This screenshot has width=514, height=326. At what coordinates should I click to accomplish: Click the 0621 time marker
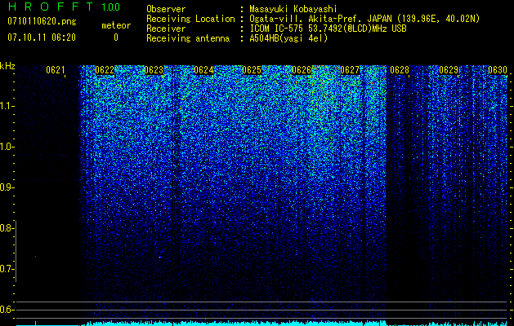pyautogui.click(x=56, y=70)
